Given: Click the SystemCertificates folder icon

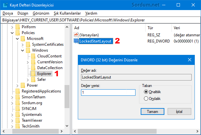Looking at the screenshot, I should [28, 44].
